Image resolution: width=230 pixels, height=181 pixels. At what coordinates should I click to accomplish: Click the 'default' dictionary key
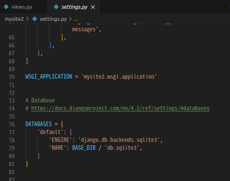click(x=51, y=132)
